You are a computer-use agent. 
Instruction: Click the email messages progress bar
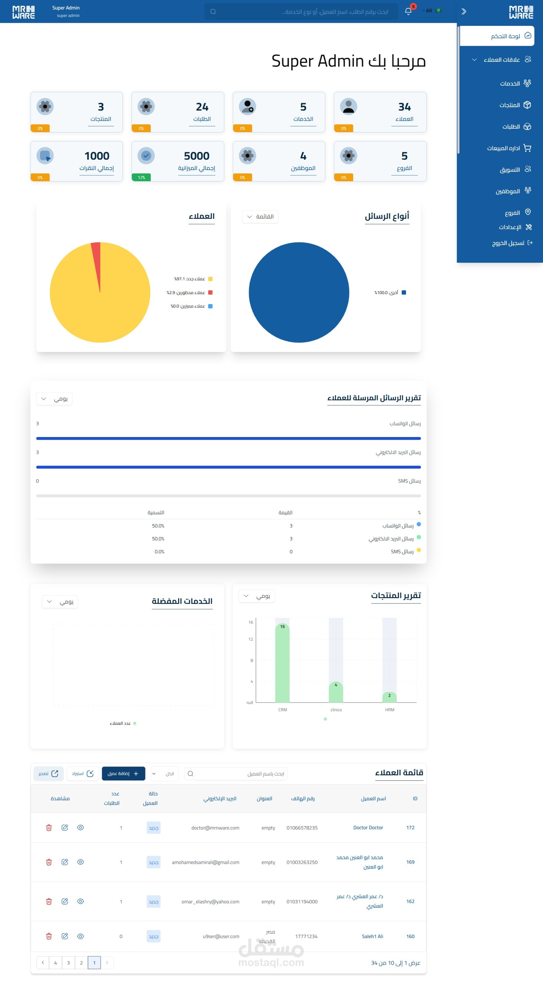pos(229,467)
